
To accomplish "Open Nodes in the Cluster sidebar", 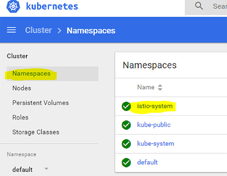I will pos(22,88).
